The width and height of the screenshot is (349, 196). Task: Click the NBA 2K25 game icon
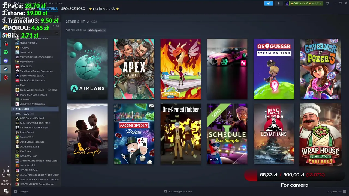17,66
